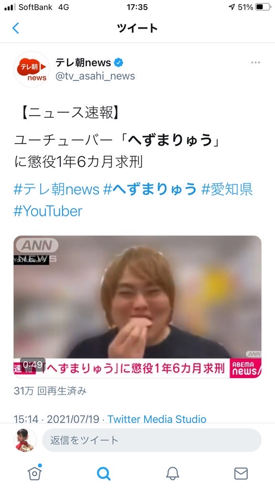This screenshot has width=275, height=490.
Task: Open the @tv_asahi_news handle
Action: click(x=95, y=76)
